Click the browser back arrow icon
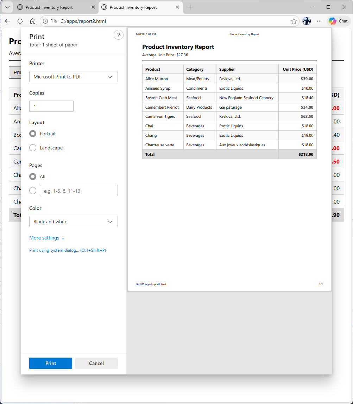This screenshot has width=353, height=404. [x=7, y=21]
